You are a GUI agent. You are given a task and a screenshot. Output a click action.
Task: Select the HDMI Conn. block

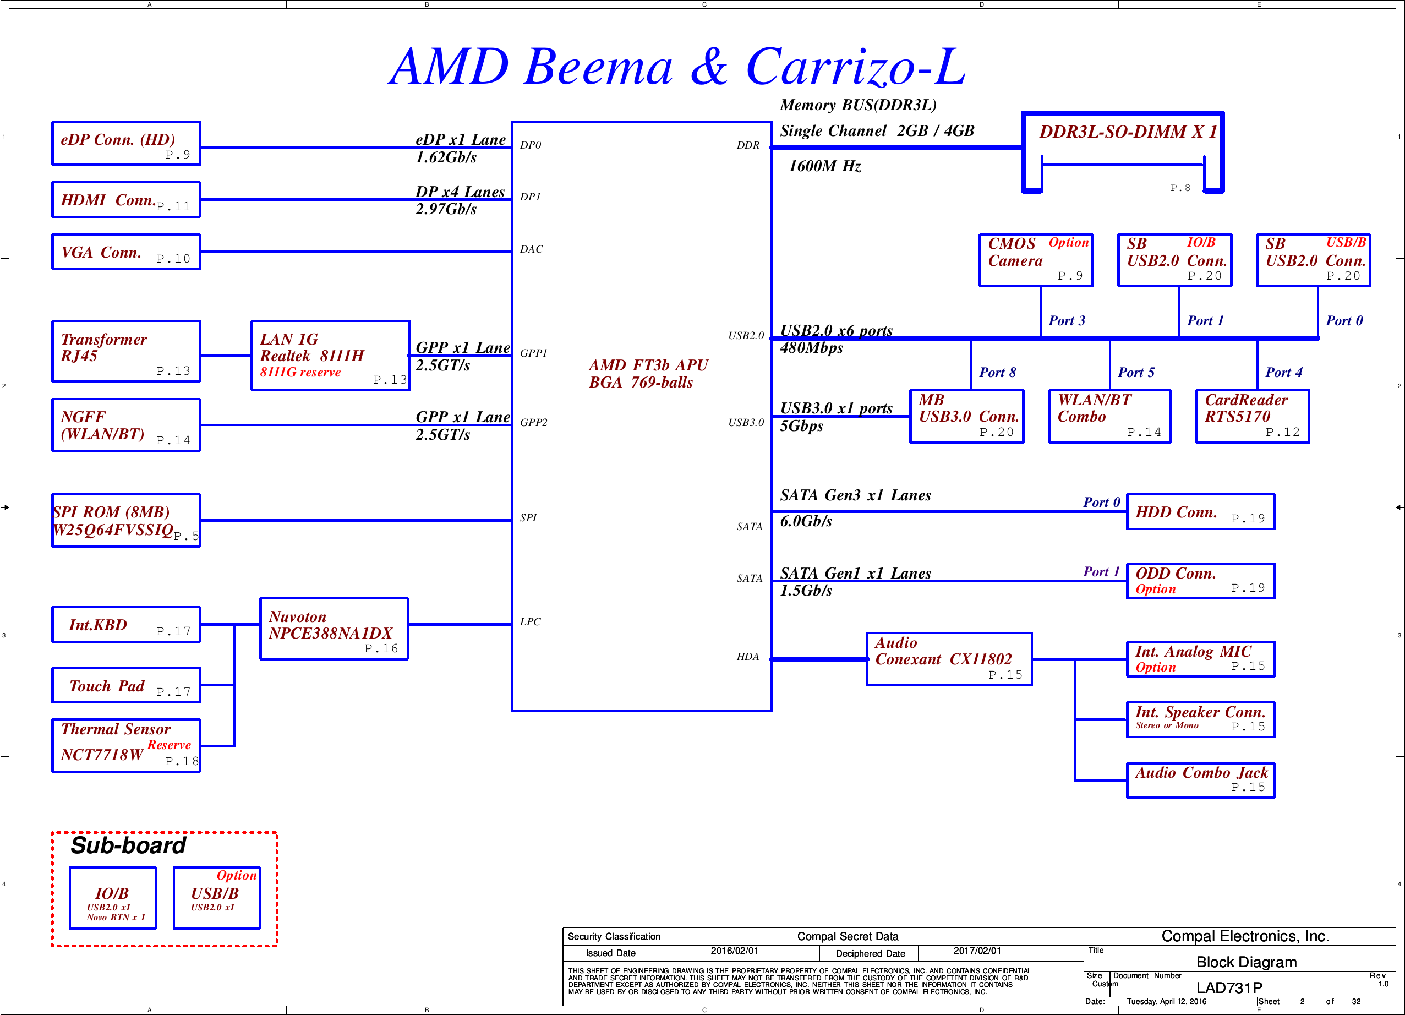coord(126,199)
